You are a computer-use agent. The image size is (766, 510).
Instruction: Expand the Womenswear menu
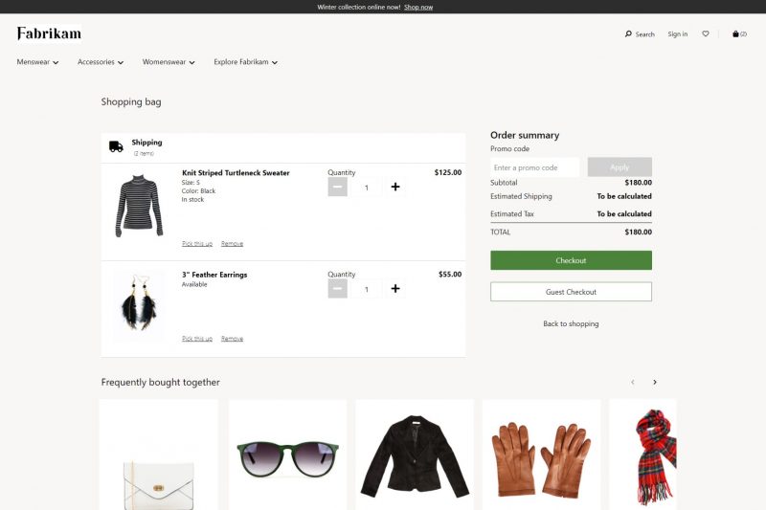169,62
